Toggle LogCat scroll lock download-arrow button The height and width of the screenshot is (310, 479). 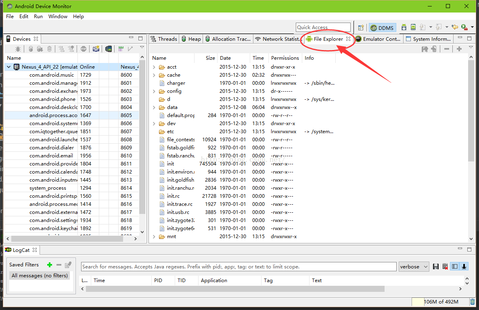tap(464, 267)
